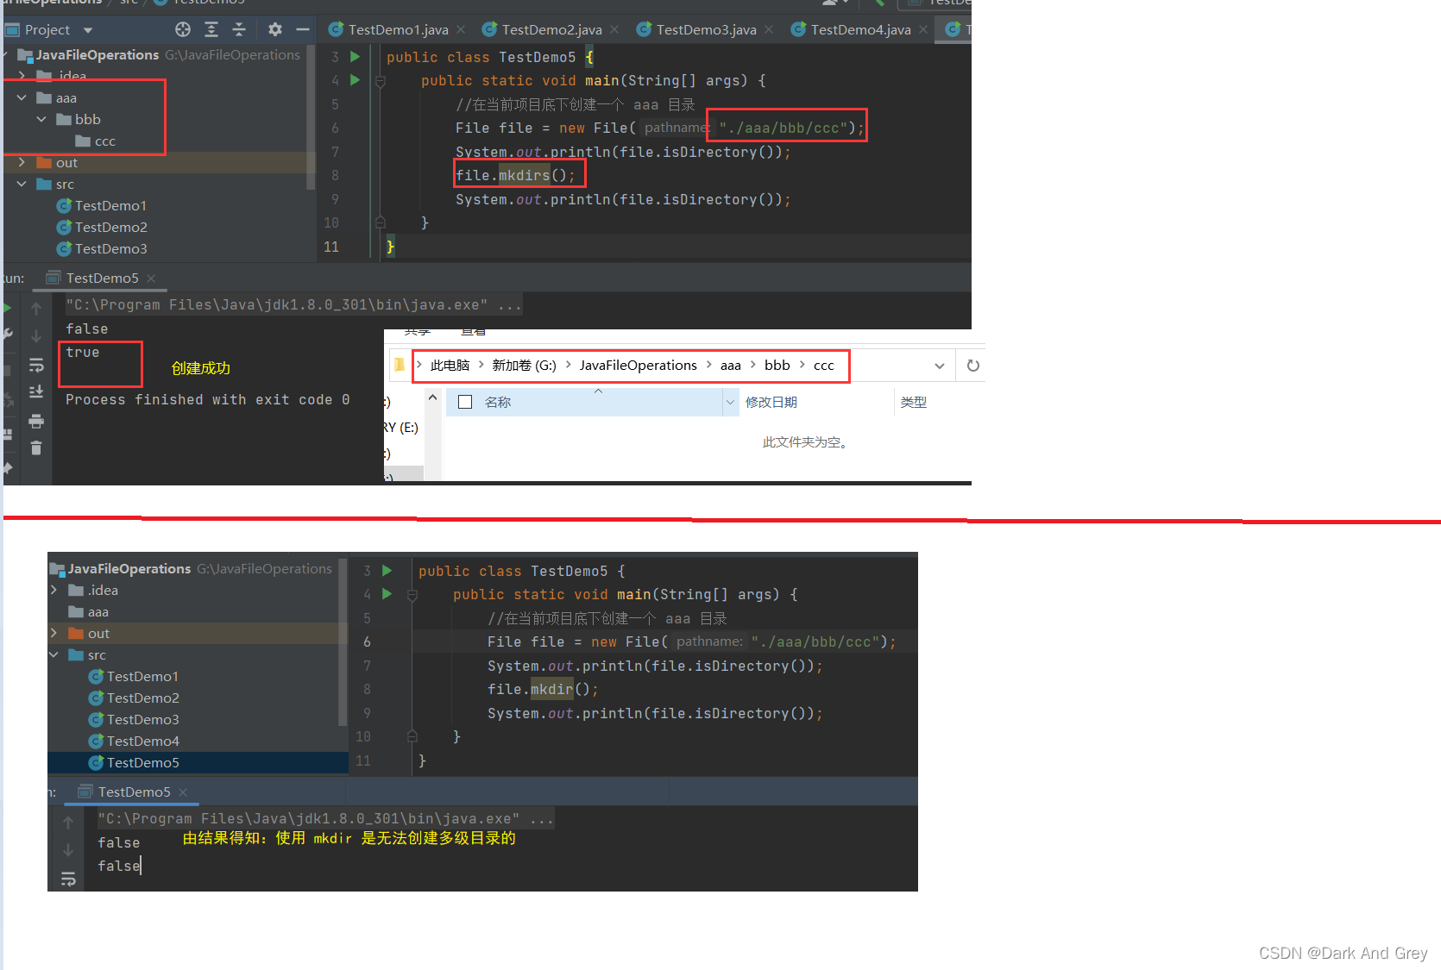Click the locate-in-project crosshair icon
Screen dimensions: 1441x970
pos(183,29)
